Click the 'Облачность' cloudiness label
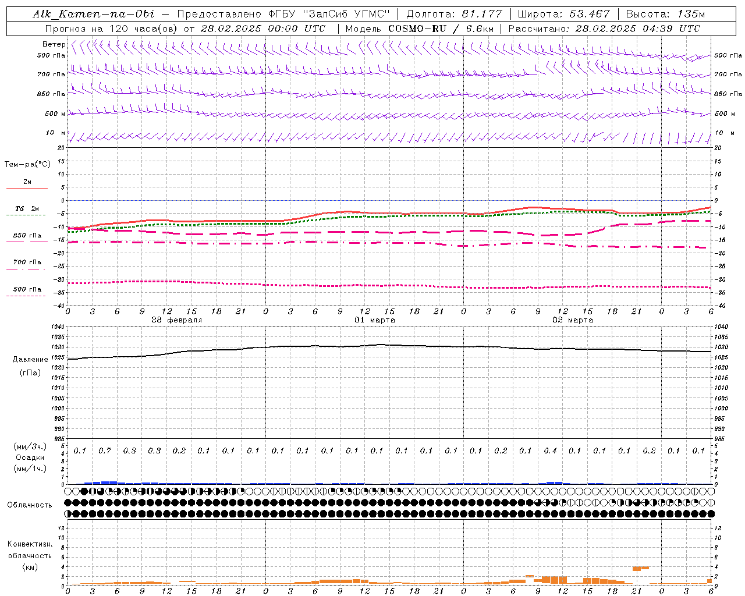Viewport: 745px width, 596px height. pyautogui.click(x=30, y=505)
